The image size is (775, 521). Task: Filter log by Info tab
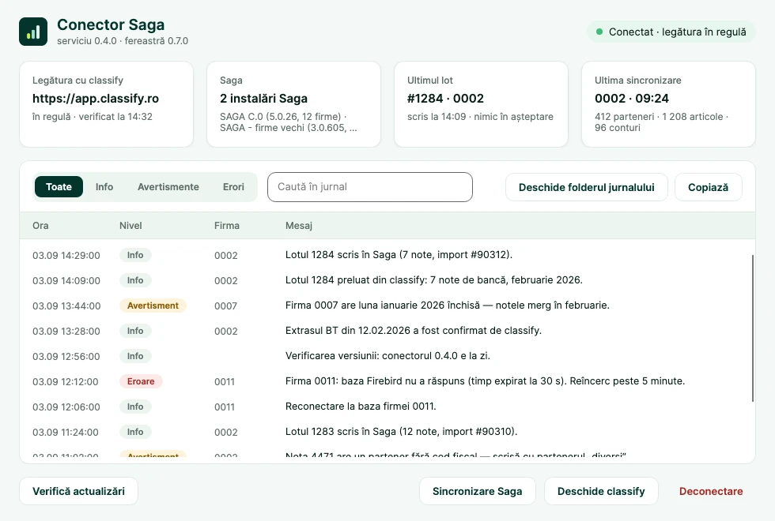tap(104, 187)
